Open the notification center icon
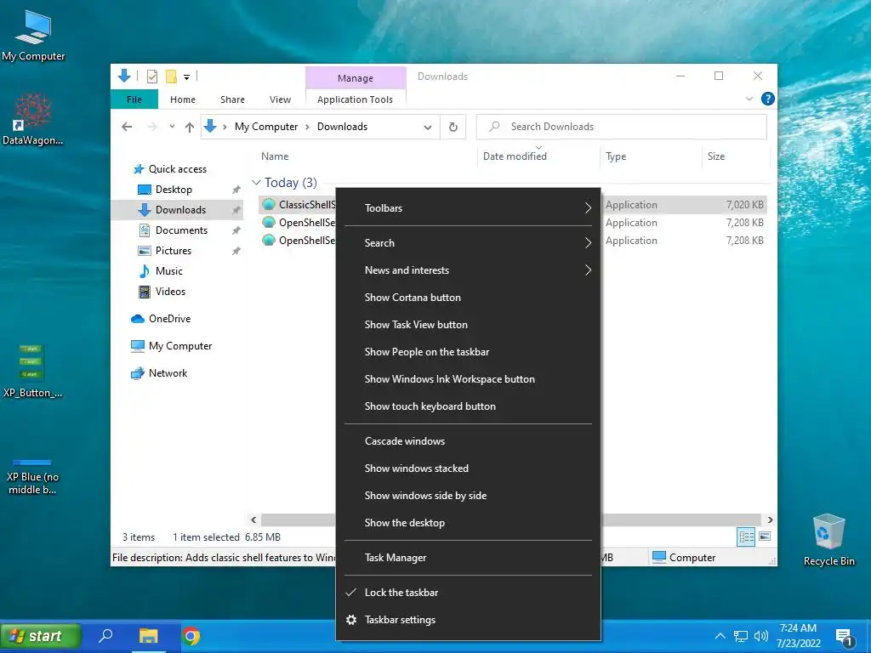The height and width of the screenshot is (653, 871). pos(845,638)
